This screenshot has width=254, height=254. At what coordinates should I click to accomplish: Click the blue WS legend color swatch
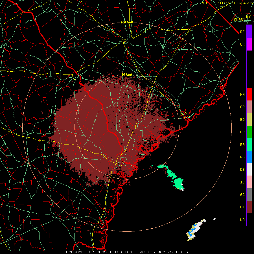tap(249, 157)
